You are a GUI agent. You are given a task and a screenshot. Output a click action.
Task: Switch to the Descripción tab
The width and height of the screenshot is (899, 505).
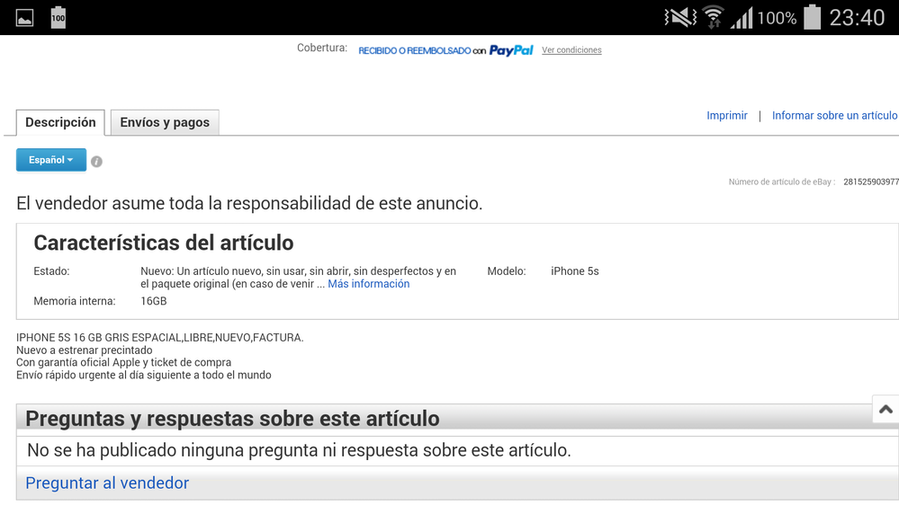pyautogui.click(x=60, y=122)
